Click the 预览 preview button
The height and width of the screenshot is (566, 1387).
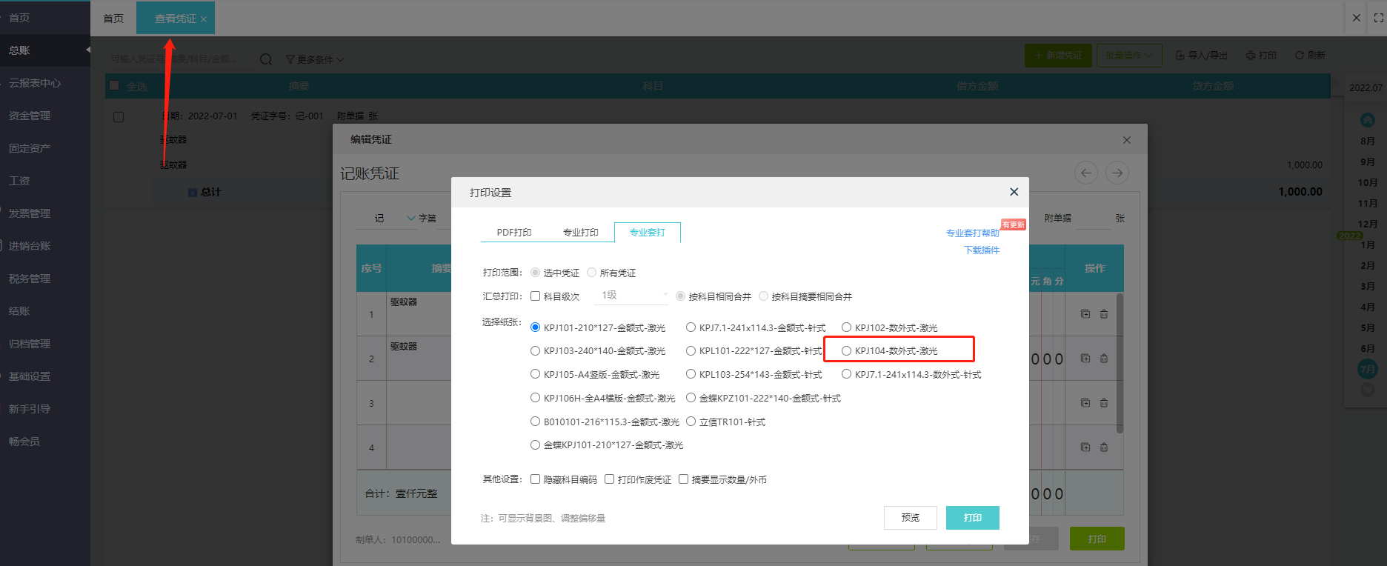(x=910, y=518)
